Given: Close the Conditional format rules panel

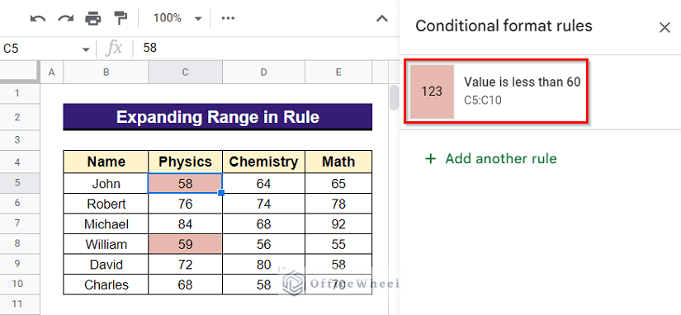Looking at the screenshot, I should (x=664, y=28).
